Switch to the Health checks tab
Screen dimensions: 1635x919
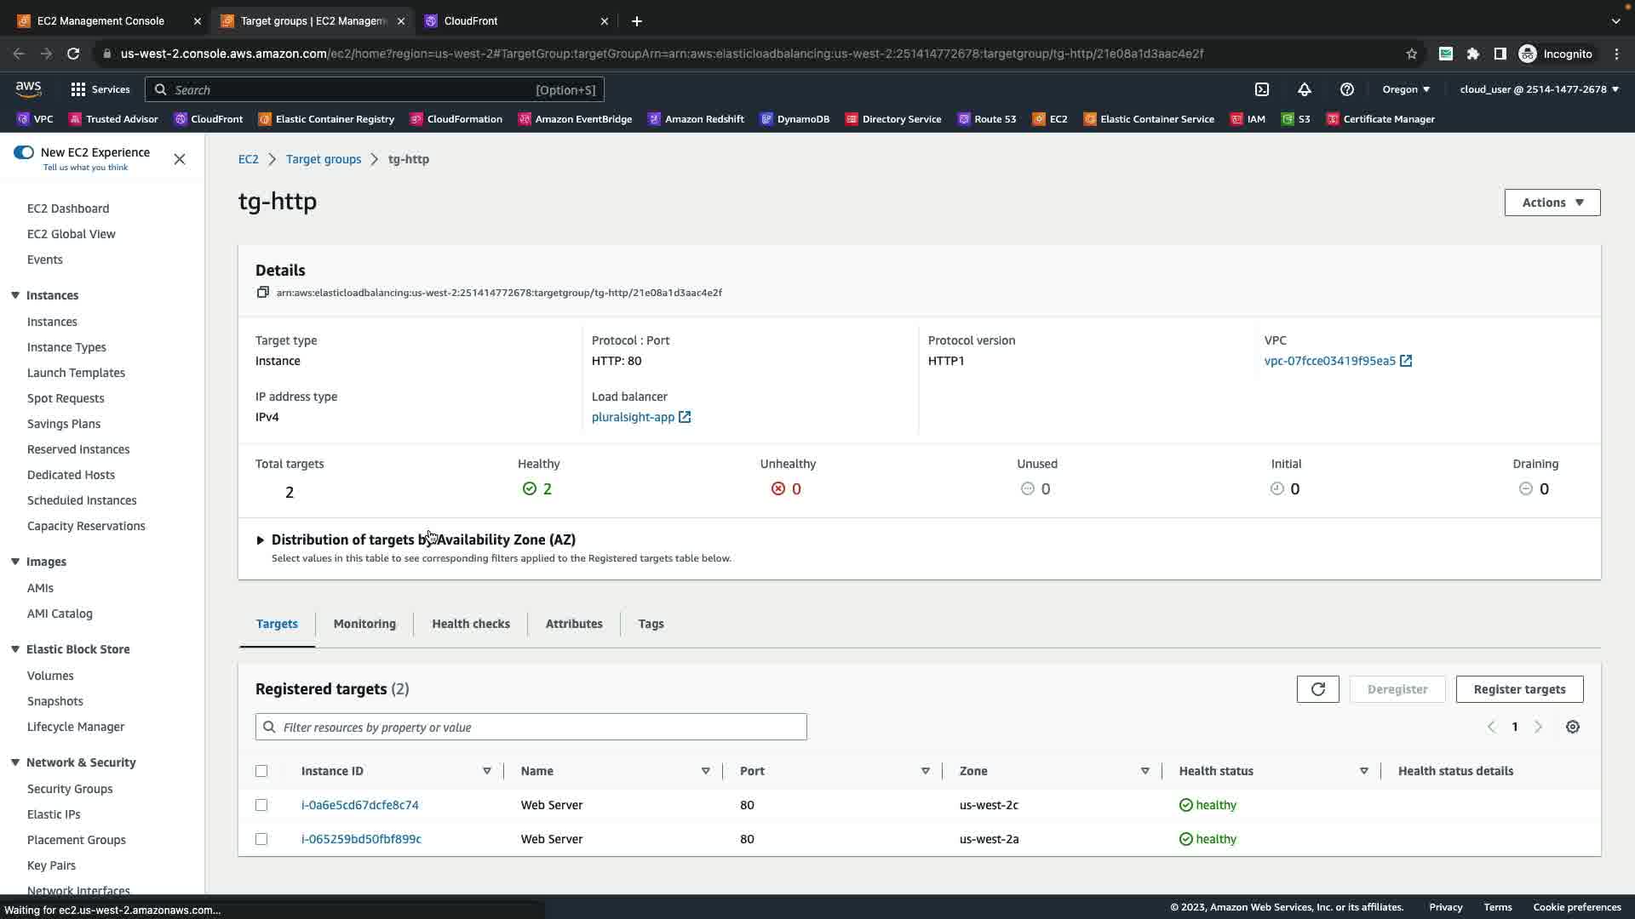tap(470, 624)
